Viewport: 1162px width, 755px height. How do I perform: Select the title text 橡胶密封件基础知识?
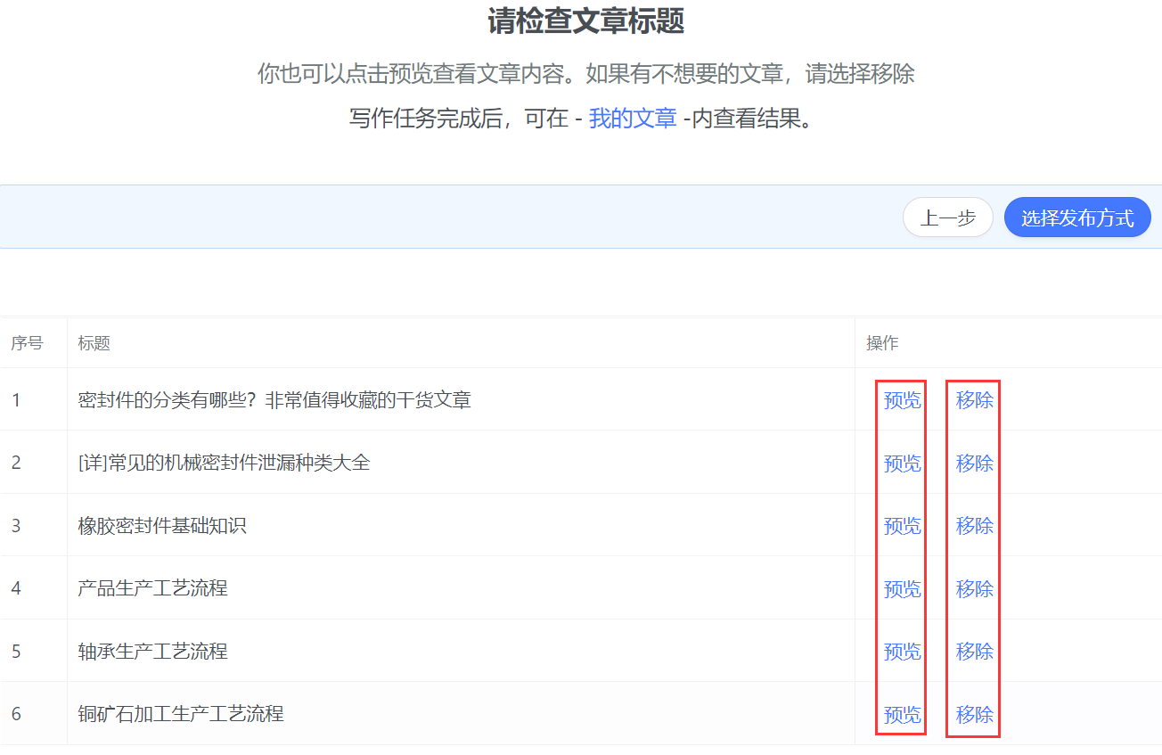click(x=162, y=526)
